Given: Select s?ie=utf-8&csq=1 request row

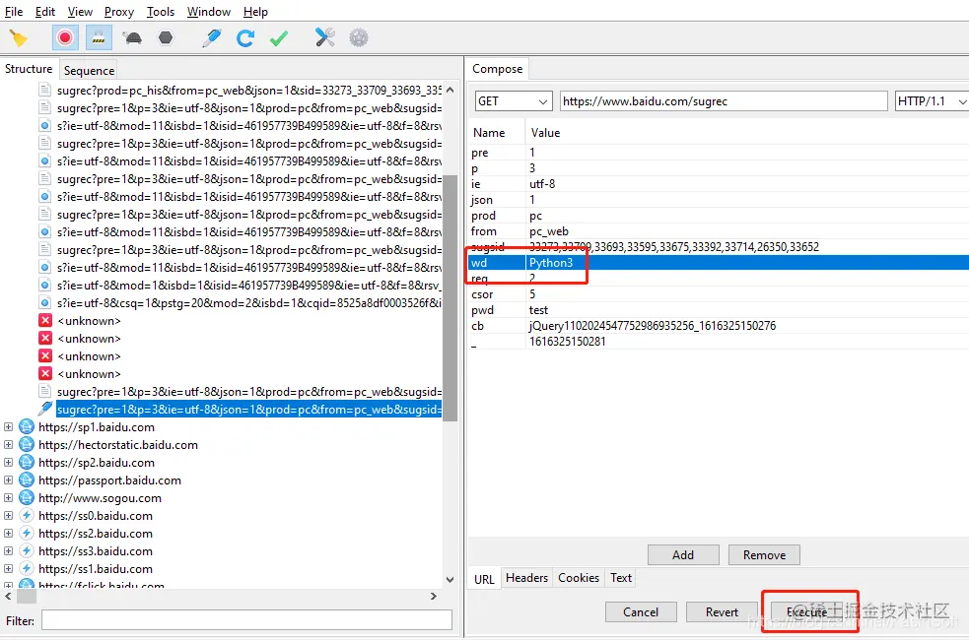Looking at the screenshot, I should tap(249, 303).
